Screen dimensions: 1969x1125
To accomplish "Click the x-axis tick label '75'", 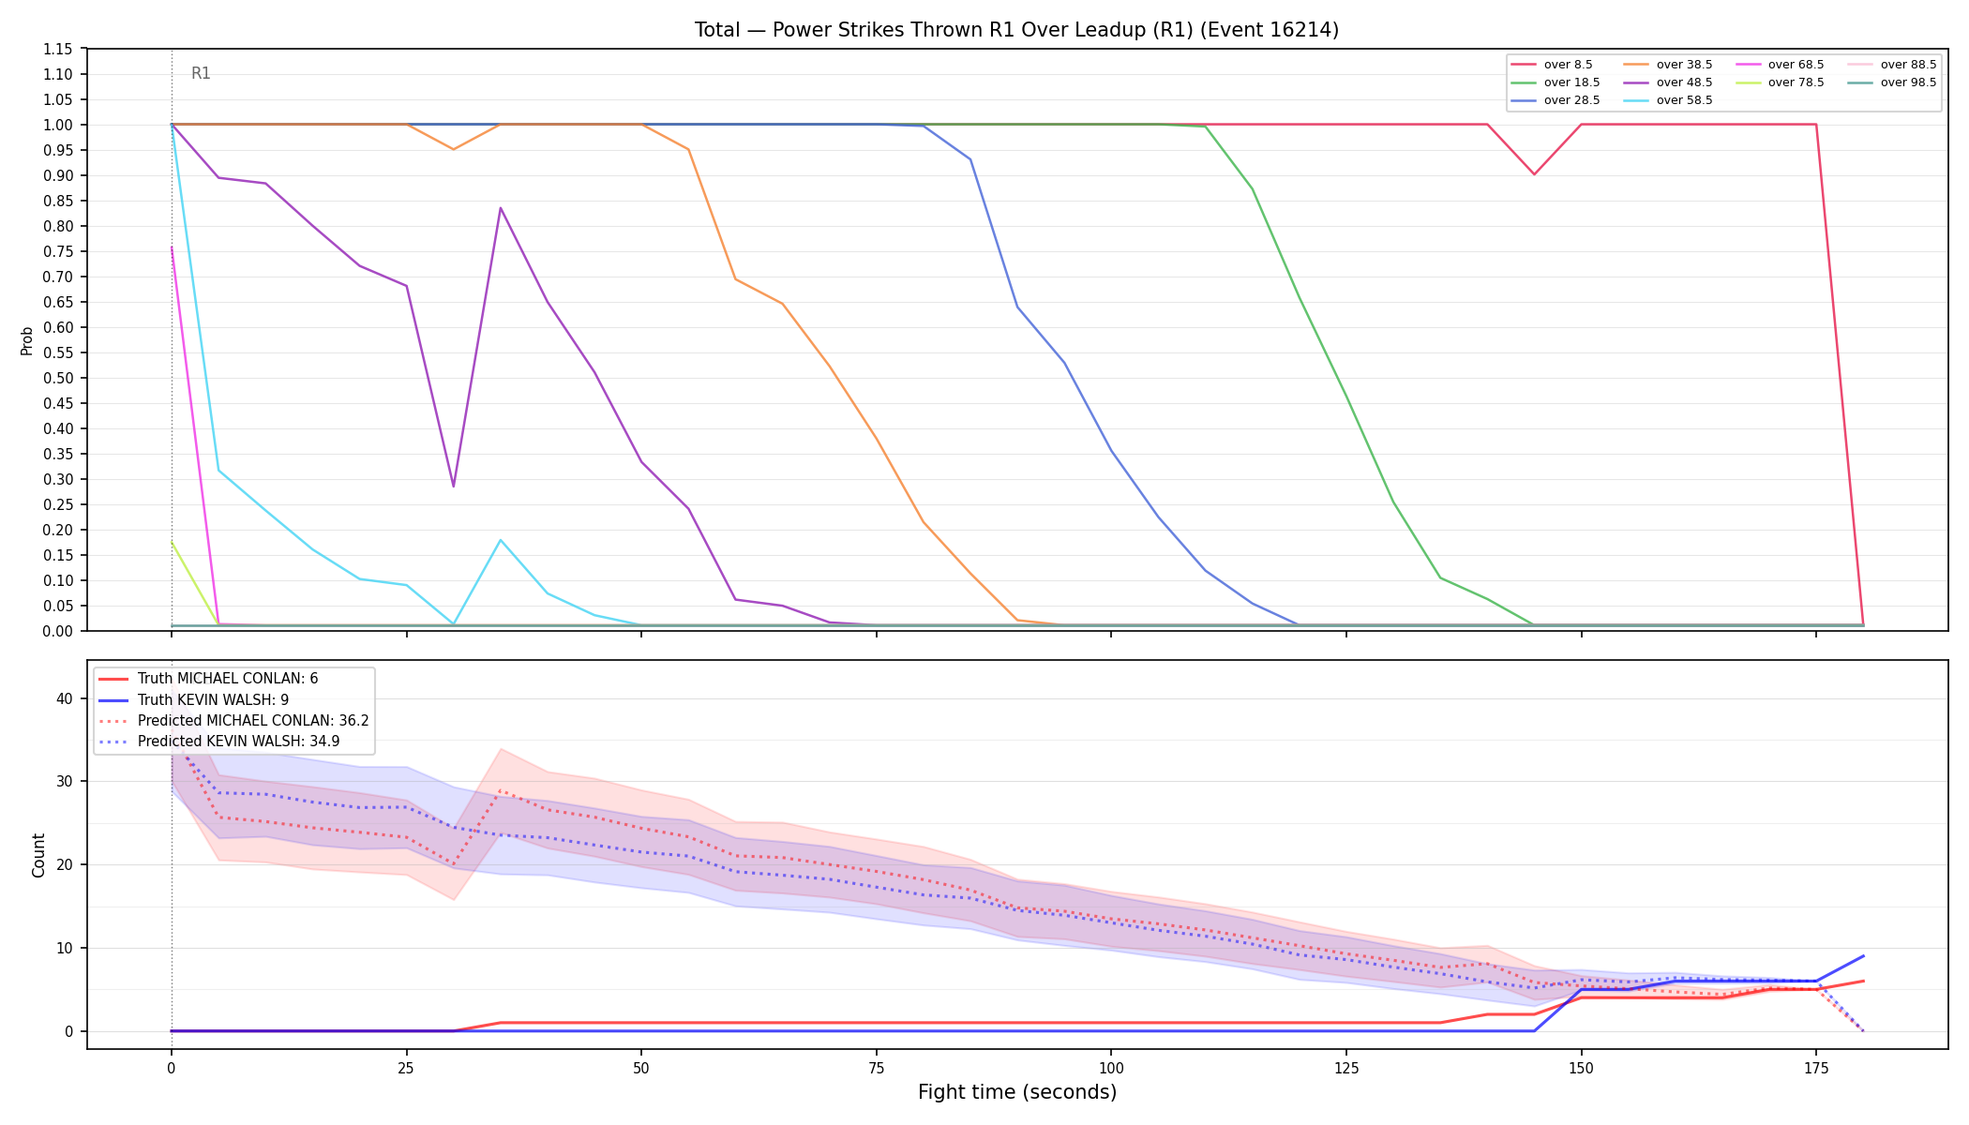I will click(876, 1067).
